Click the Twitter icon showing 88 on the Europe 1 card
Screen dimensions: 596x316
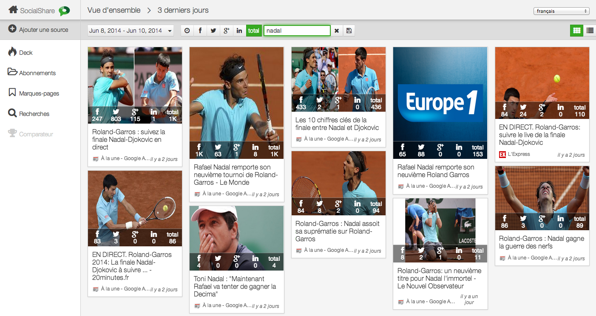point(421,147)
